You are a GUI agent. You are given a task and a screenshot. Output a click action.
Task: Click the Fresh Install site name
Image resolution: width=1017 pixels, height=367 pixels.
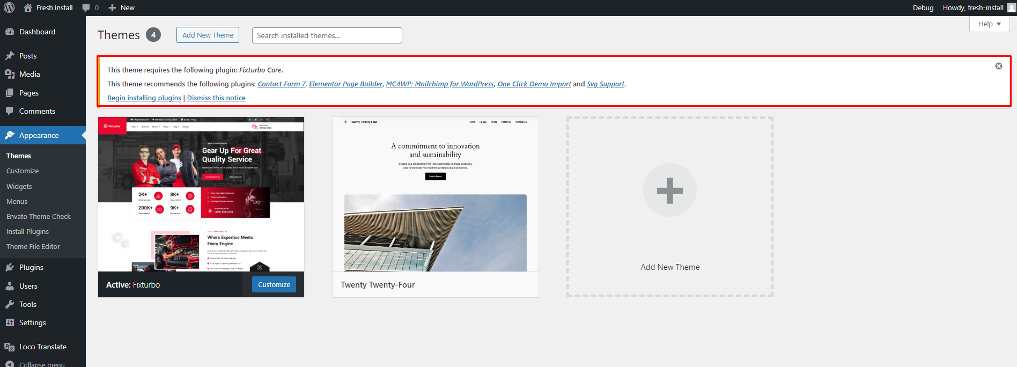55,8
